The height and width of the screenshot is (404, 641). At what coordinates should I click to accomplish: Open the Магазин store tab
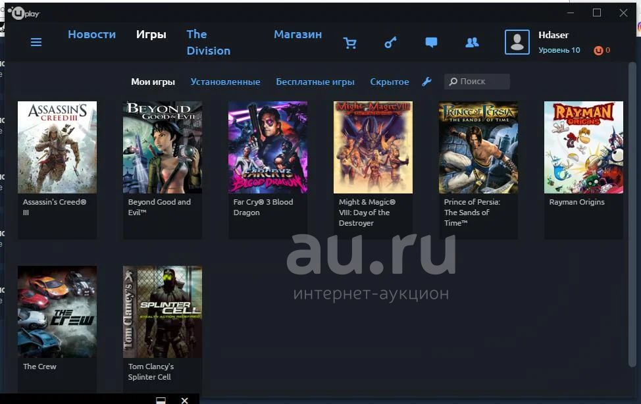[297, 34]
